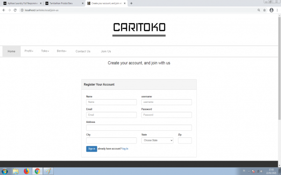Open the Windows Start button
This screenshot has width=281, height=175.
[x=5, y=171]
